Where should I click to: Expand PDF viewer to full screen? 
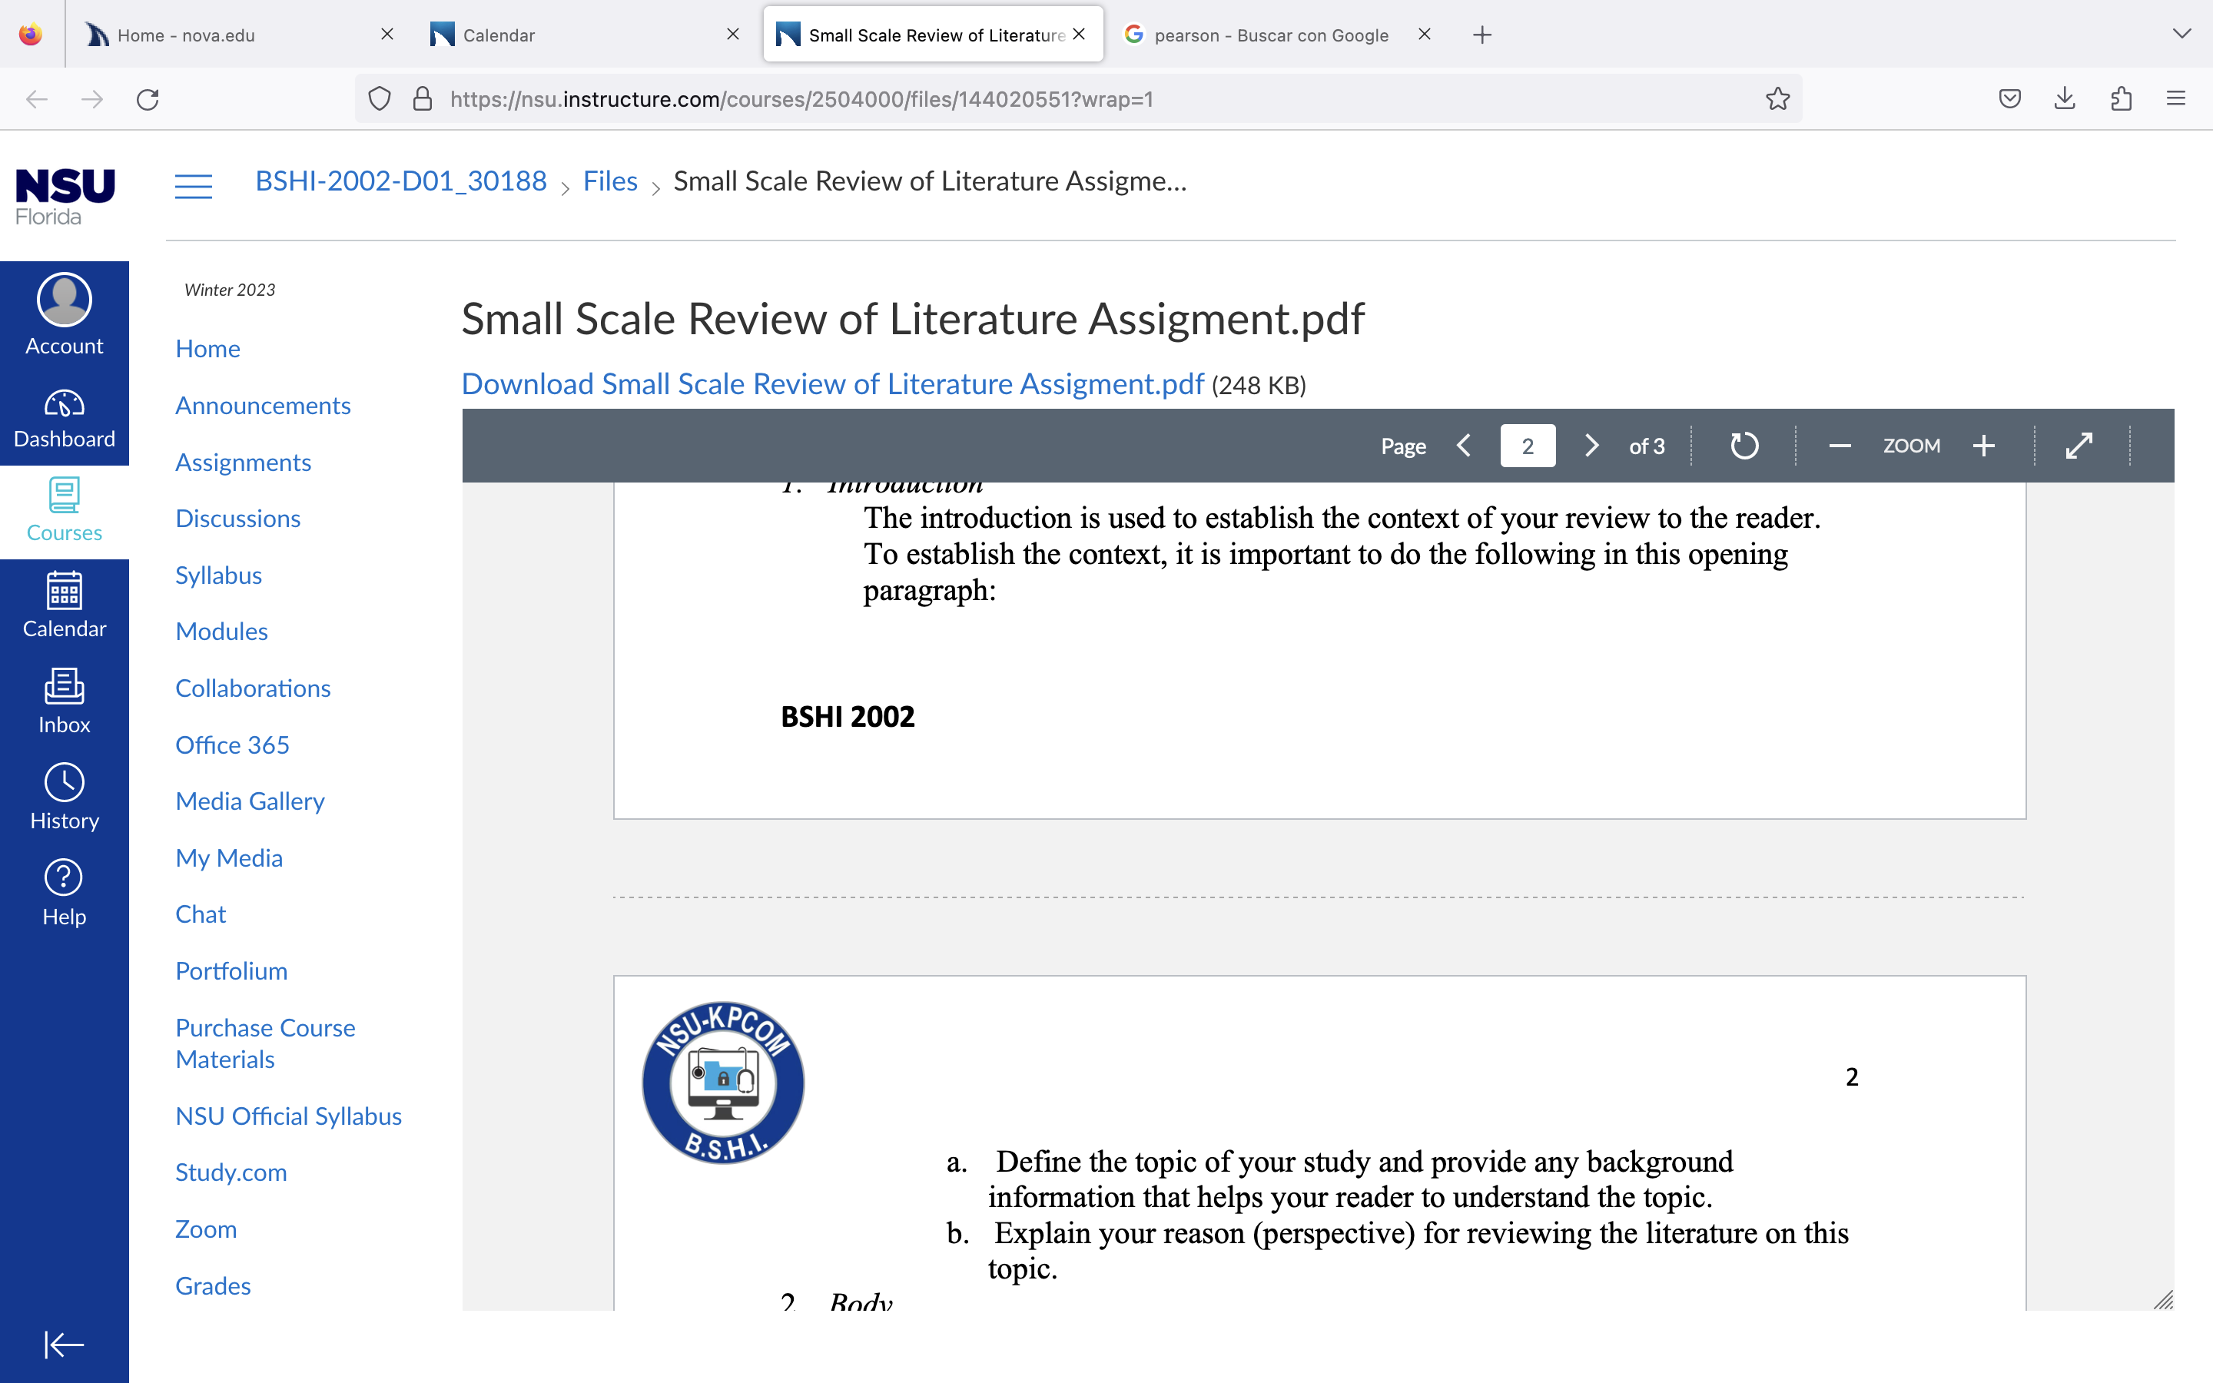point(2079,446)
